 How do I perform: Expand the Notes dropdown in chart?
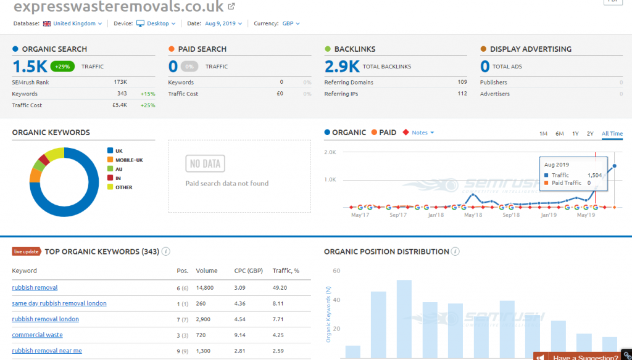pyautogui.click(x=423, y=133)
